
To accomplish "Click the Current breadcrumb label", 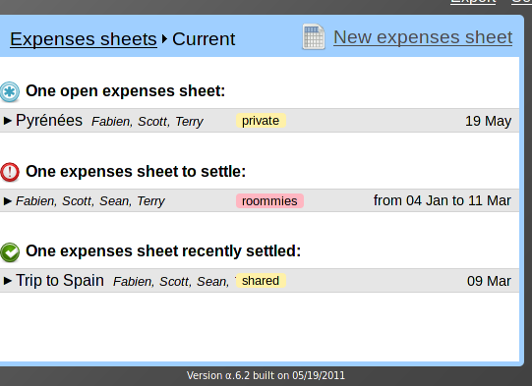I will pyautogui.click(x=204, y=39).
